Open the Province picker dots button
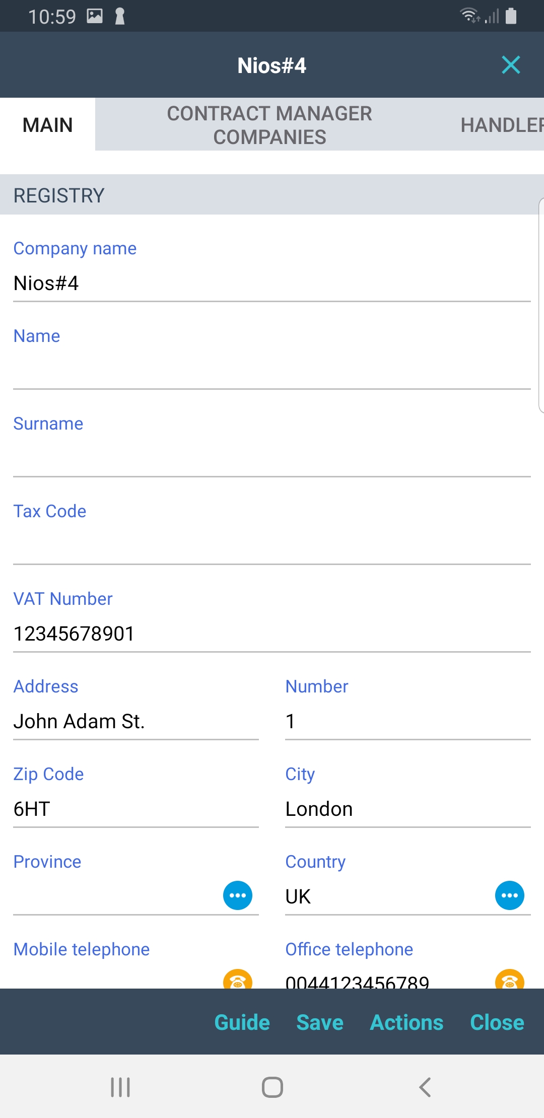The height and width of the screenshot is (1118, 544). click(238, 895)
